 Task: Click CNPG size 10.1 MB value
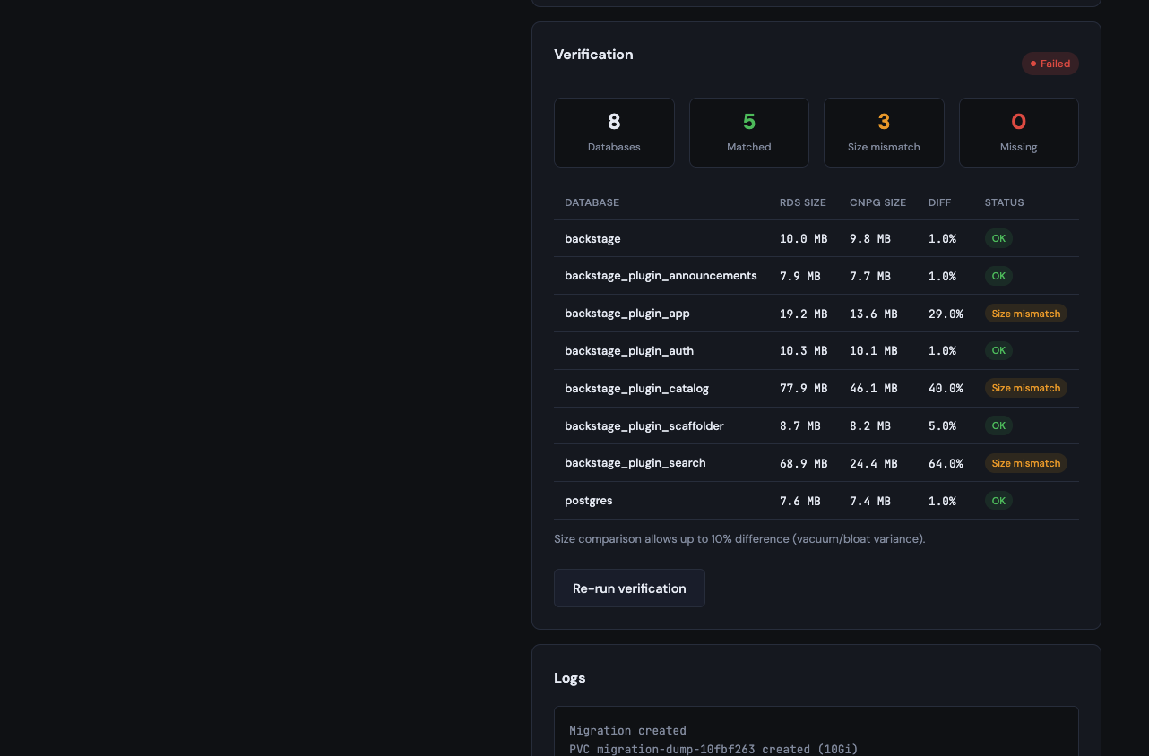click(874, 351)
